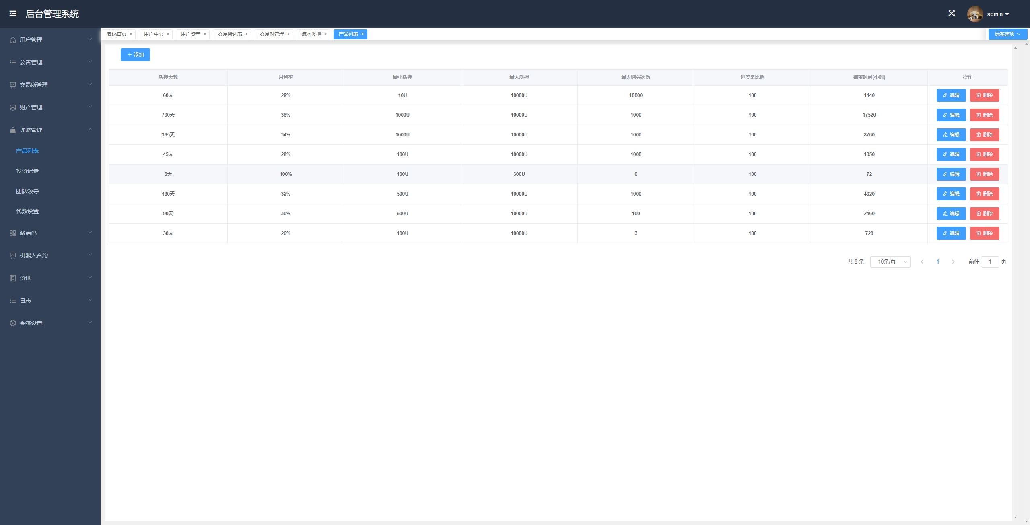Expand the 用户管理 sidebar menu
The image size is (1030, 525).
pyautogui.click(x=50, y=40)
